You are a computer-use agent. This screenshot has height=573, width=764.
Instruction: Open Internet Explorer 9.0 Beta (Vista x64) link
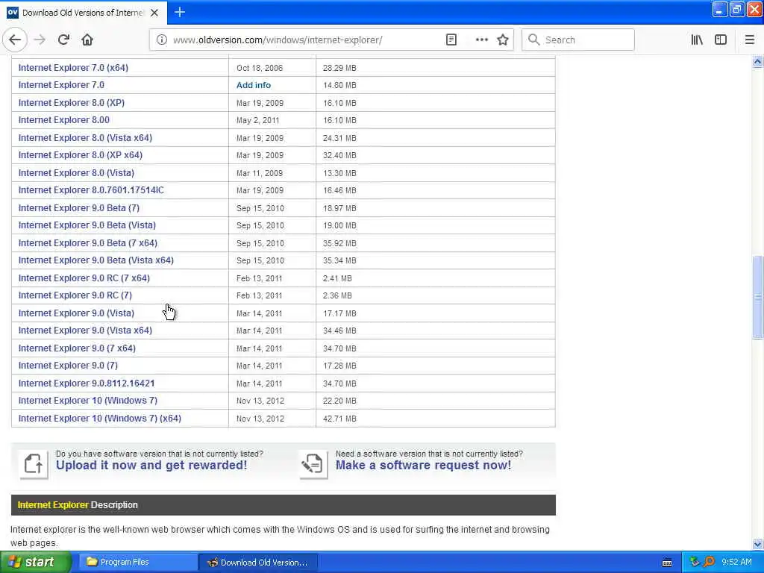96,260
